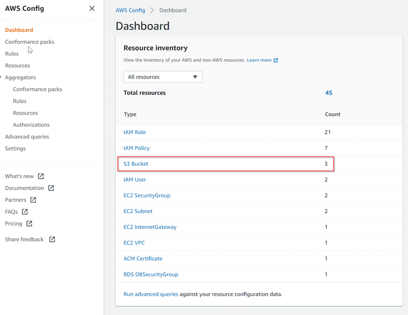Click the dropdown arrow of All resources
Viewport: 408px width, 315px height.
coord(195,77)
